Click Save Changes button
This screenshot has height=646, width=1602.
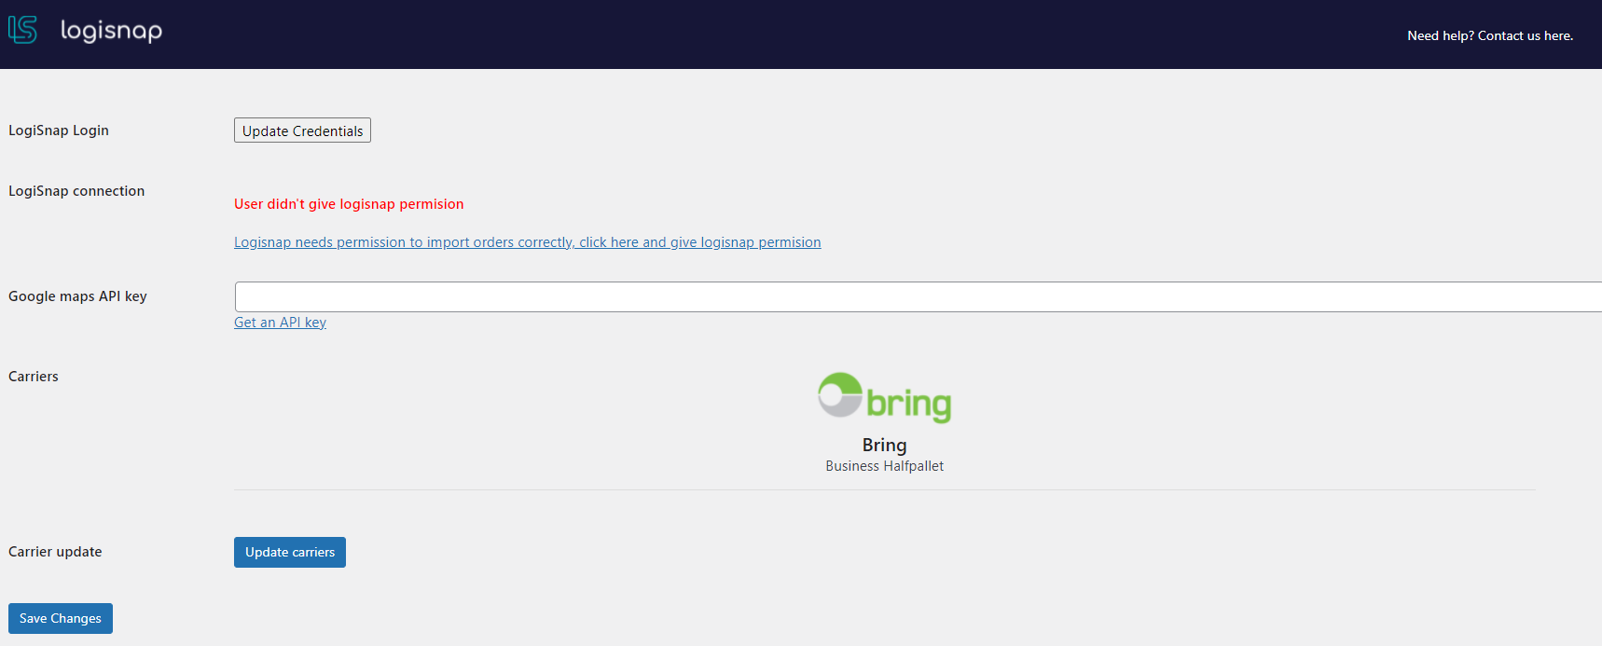point(61,618)
